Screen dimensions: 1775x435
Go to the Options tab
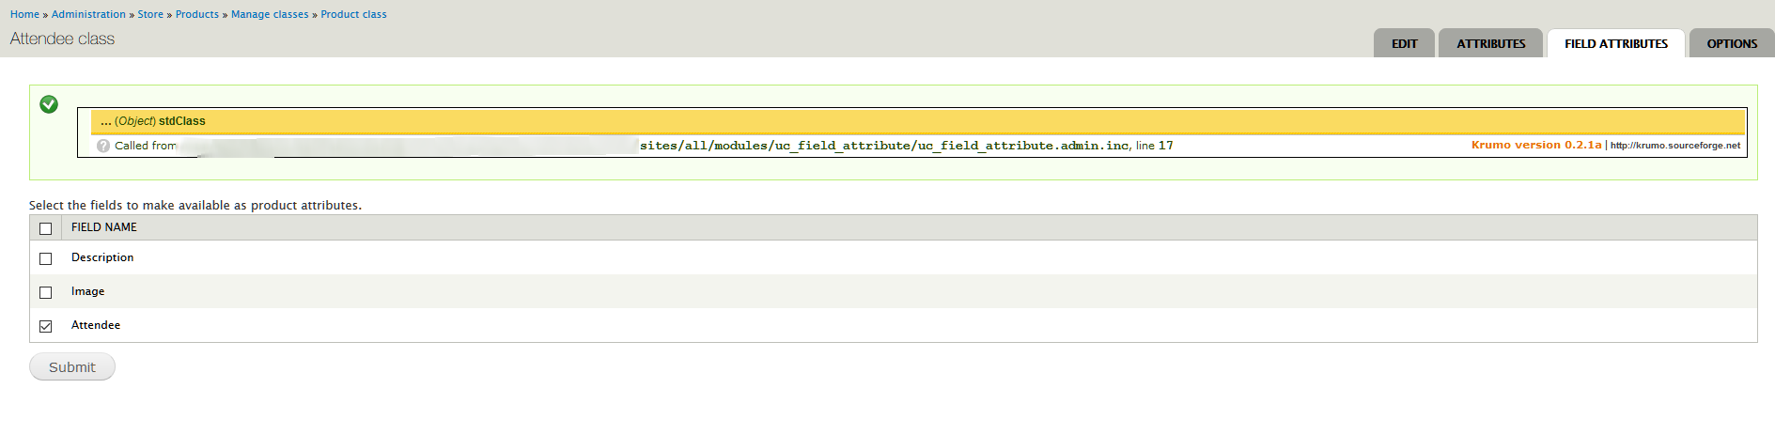[1731, 44]
